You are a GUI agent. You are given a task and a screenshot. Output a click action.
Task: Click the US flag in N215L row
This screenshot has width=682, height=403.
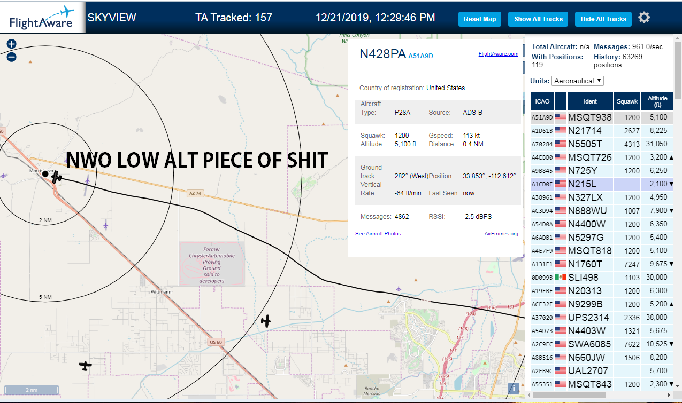[561, 184]
